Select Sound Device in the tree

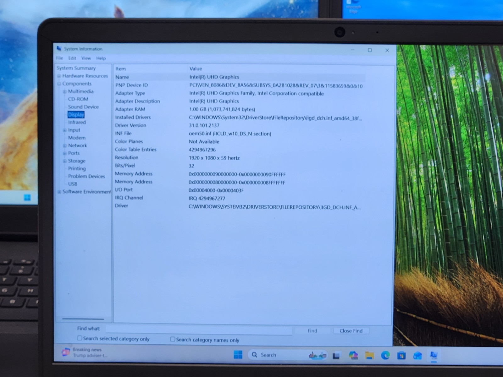coord(83,107)
